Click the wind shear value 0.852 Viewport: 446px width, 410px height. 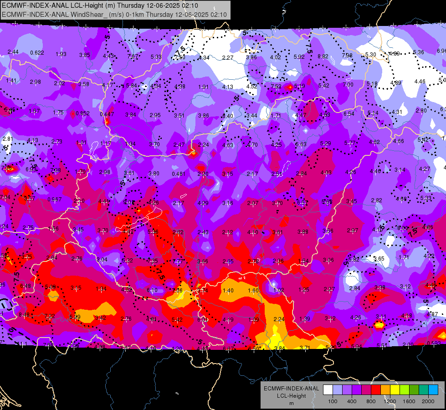coord(83,113)
